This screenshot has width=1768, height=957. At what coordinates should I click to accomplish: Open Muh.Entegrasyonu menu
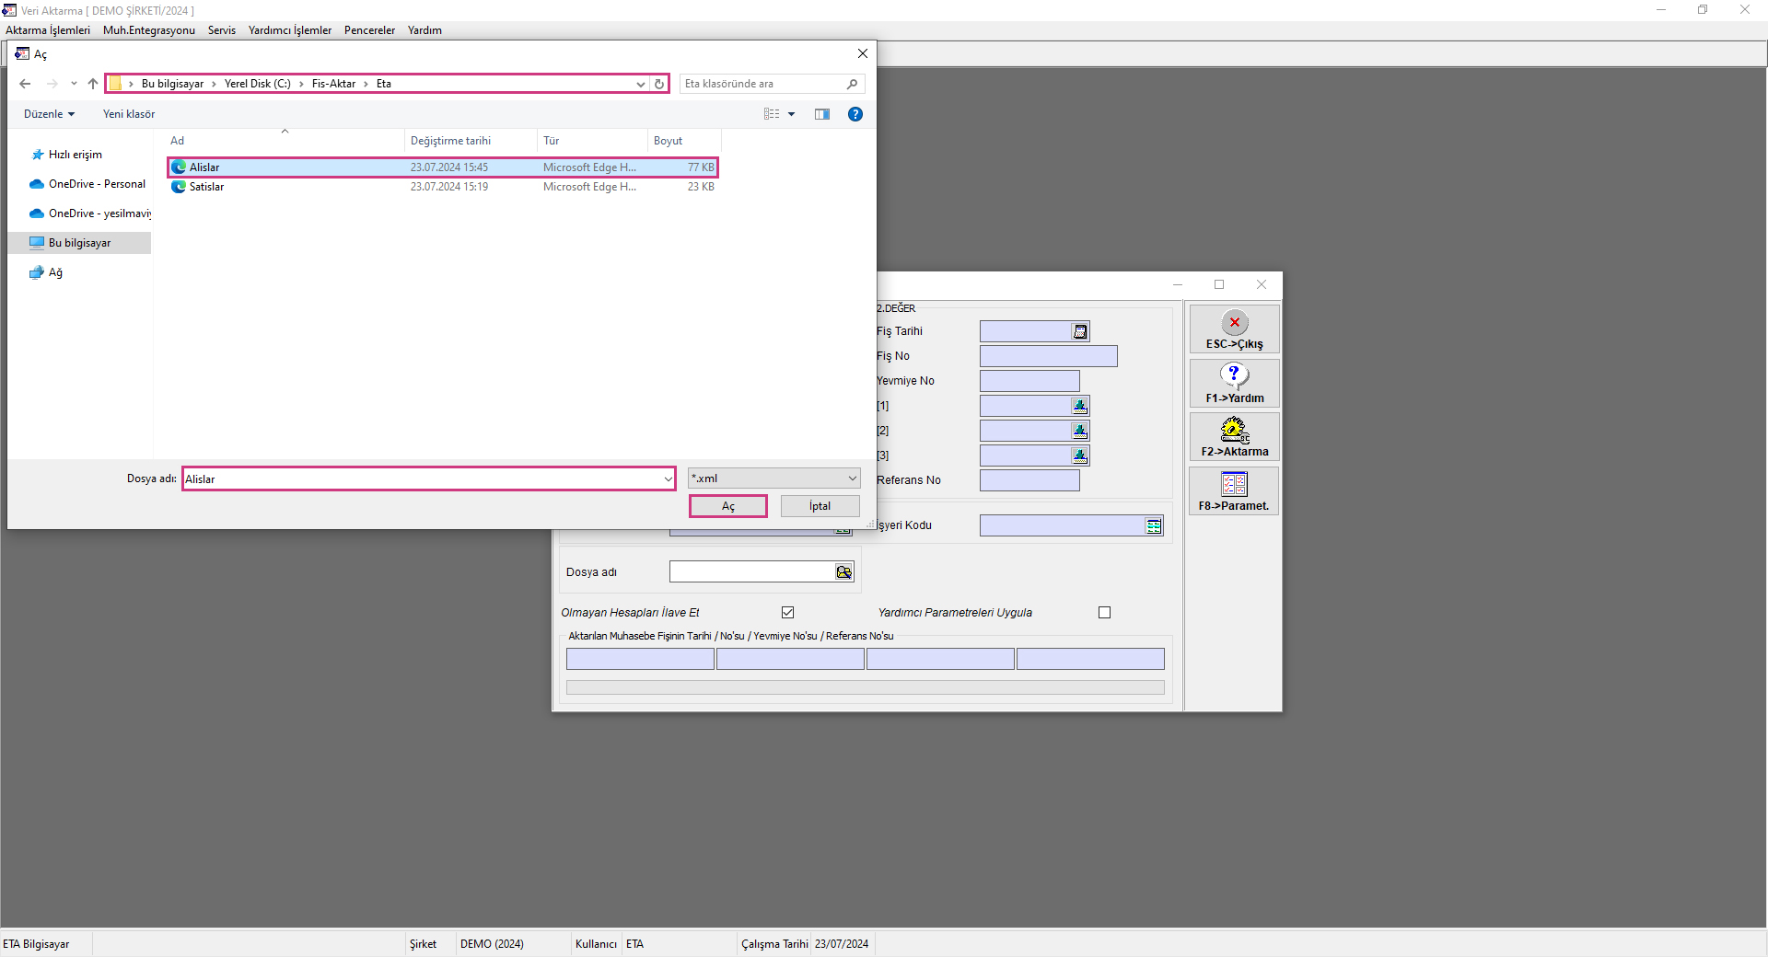tap(149, 30)
